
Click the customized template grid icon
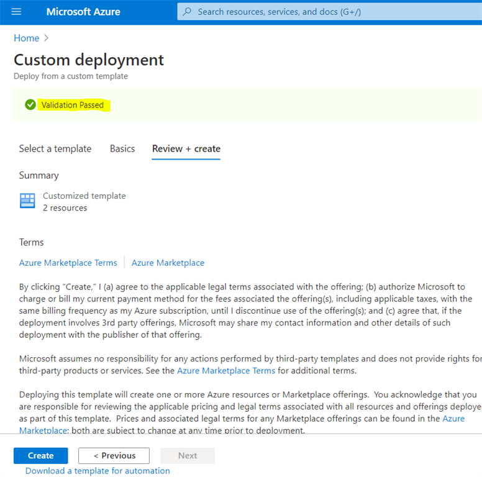(27, 201)
